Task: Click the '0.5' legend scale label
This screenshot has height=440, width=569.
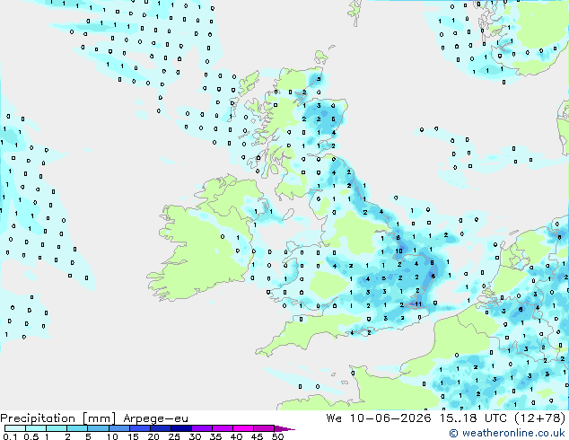Action: pyautogui.click(x=31, y=436)
